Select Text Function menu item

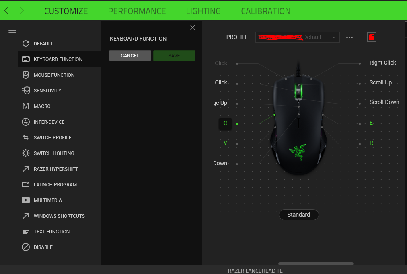[59, 231]
